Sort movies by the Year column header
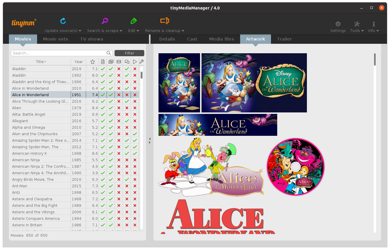The height and width of the screenshot is (250, 390). [78, 62]
